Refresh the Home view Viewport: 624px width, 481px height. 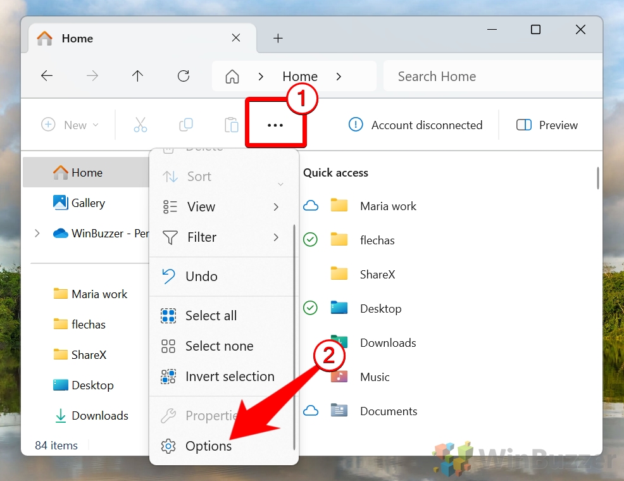pos(184,75)
